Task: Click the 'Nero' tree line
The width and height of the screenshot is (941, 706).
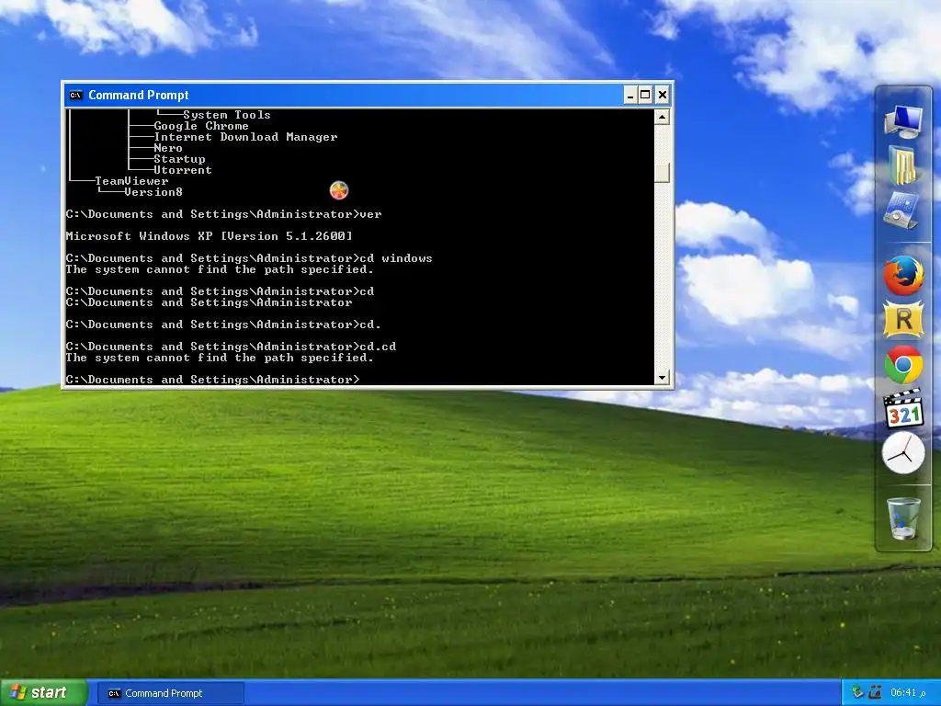Action: [x=168, y=148]
